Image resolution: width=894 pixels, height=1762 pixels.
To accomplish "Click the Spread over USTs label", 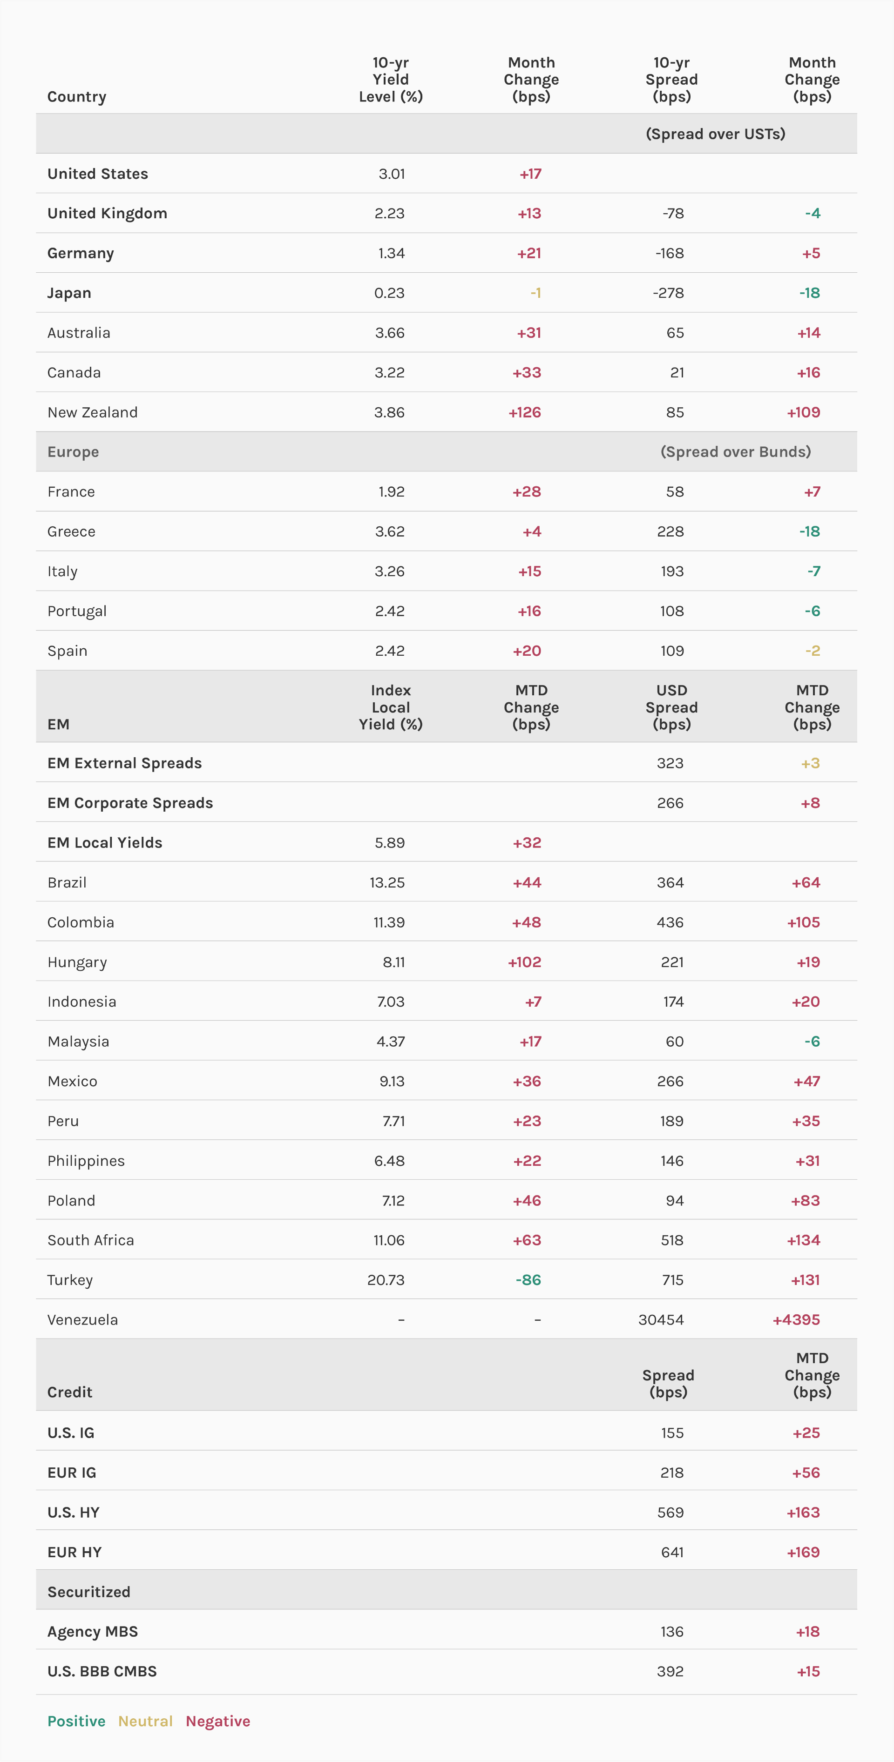I will pos(715,134).
